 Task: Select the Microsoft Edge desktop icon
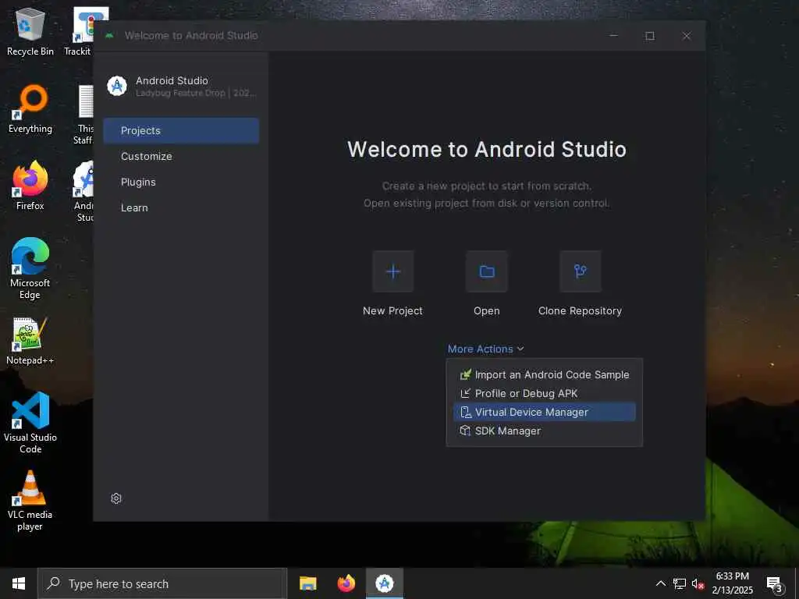click(x=30, y=268)
